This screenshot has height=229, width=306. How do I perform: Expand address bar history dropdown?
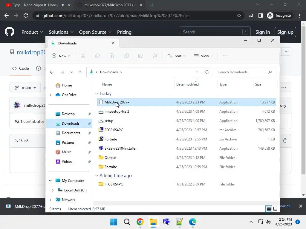tap(197, 72)
